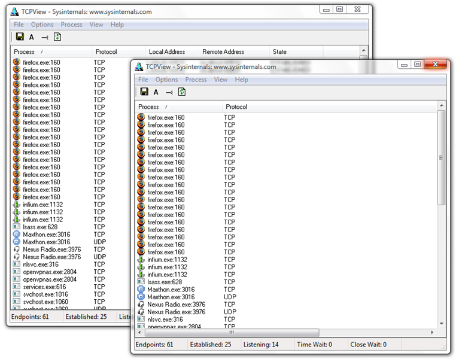Click front window horizontal scrollbar thumb

coord(232,332)
